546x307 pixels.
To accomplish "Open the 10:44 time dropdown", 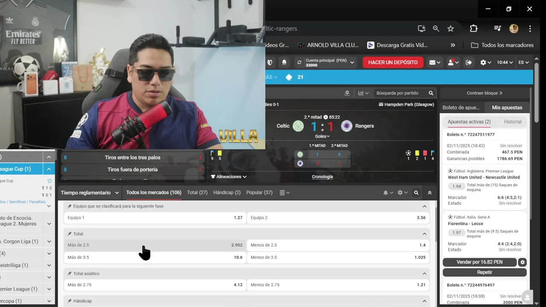I will coord(505,62).
